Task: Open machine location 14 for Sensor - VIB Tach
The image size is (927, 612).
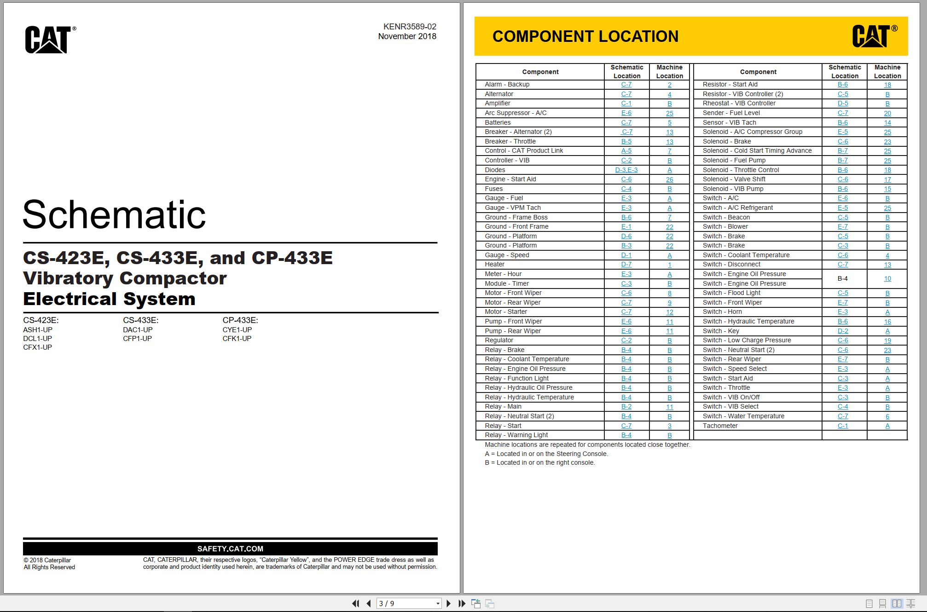Action: pos(887,122)
